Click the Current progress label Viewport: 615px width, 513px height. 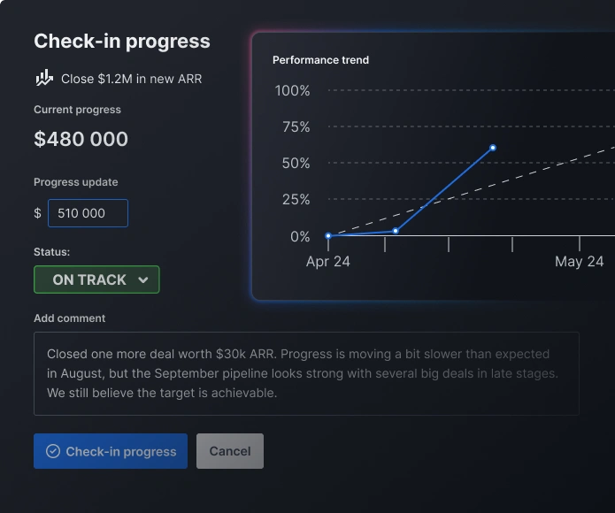tap(77, 110)
